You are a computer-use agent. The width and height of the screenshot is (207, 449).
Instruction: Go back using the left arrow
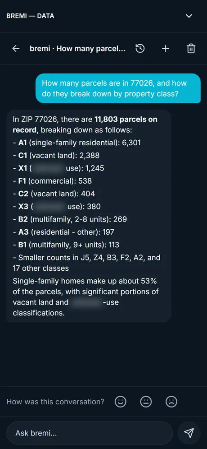16,48
